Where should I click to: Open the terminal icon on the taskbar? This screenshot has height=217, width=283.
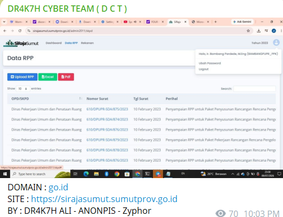coord(148,174)
